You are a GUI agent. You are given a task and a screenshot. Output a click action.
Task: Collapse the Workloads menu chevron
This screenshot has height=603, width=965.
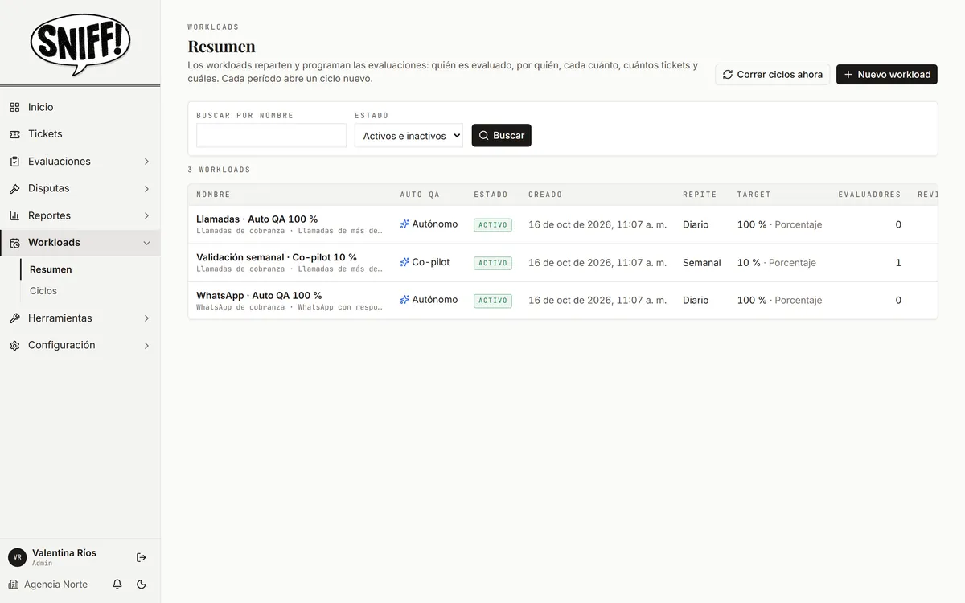coord(146,243)
